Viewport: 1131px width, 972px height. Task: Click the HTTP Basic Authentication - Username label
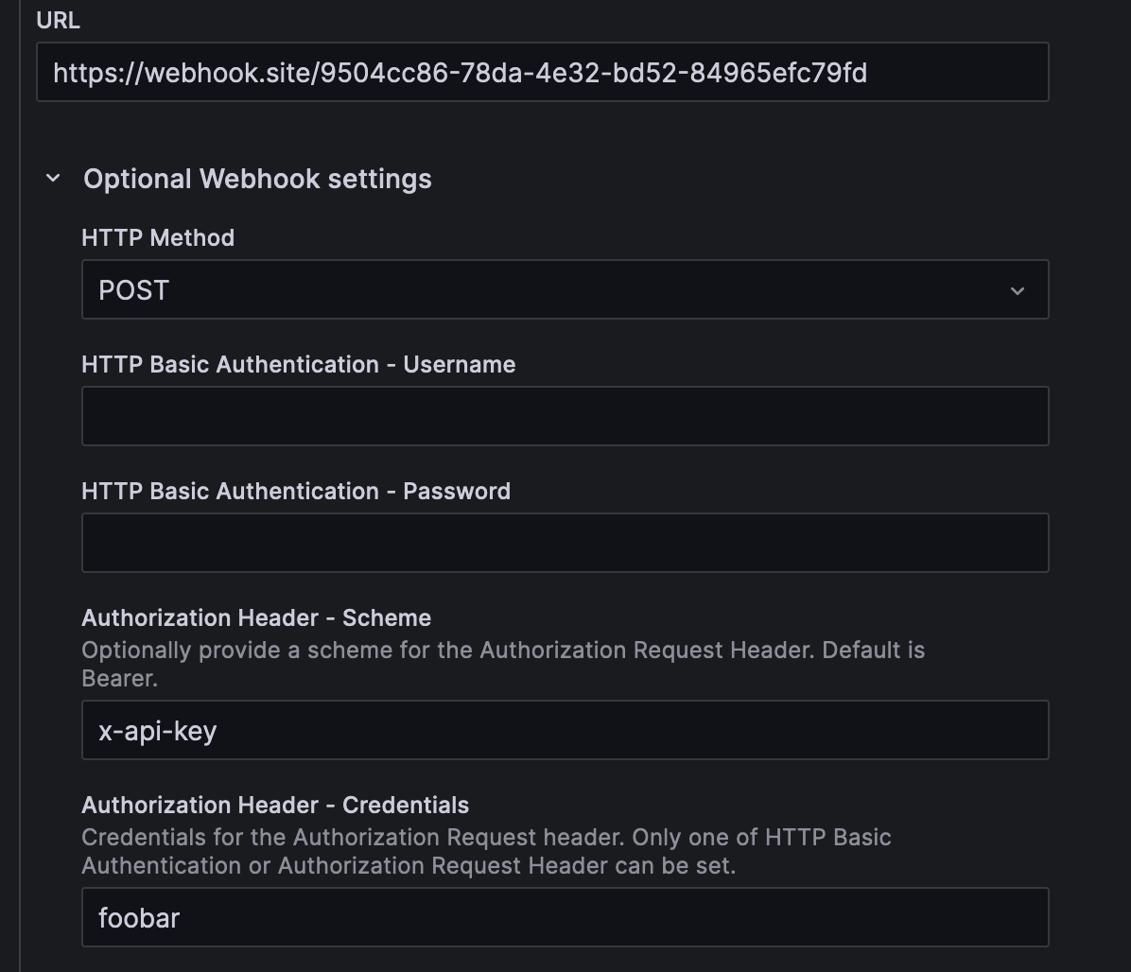299,364
